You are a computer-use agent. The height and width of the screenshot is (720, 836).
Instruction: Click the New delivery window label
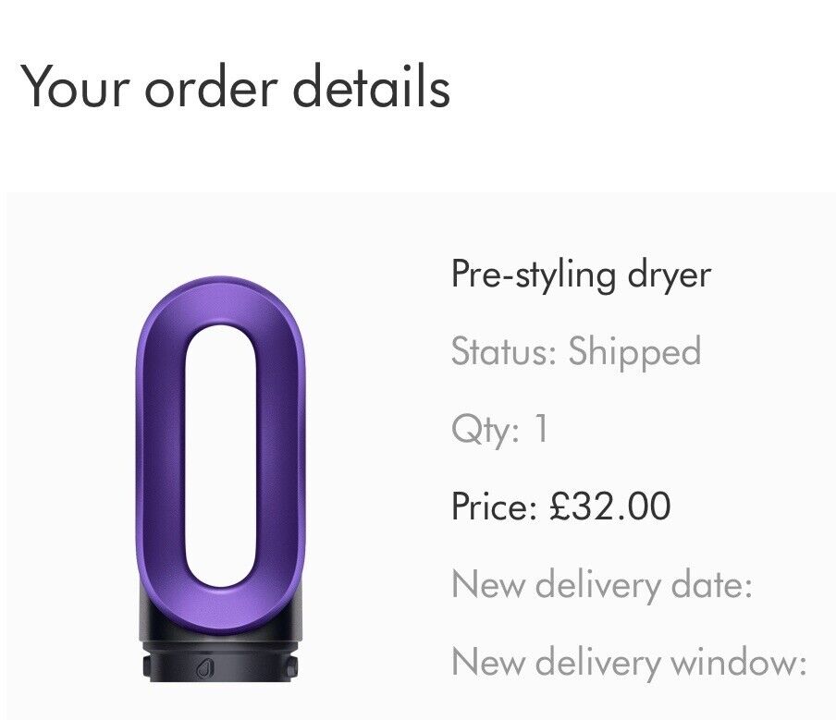click(x=629, y=662)
